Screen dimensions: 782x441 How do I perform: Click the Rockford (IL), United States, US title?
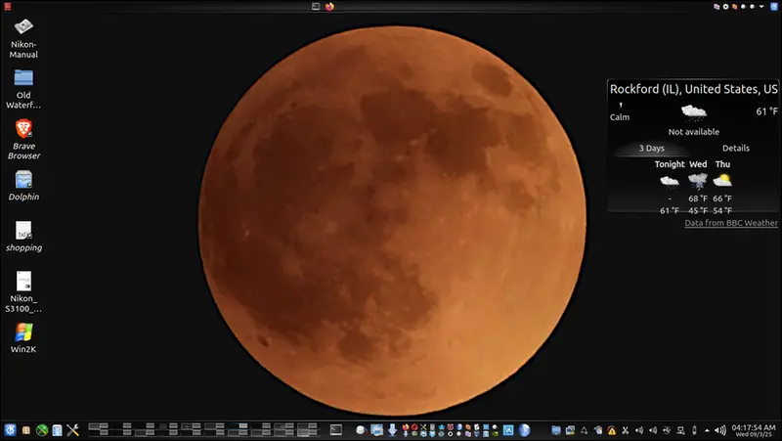coord(693,89)
